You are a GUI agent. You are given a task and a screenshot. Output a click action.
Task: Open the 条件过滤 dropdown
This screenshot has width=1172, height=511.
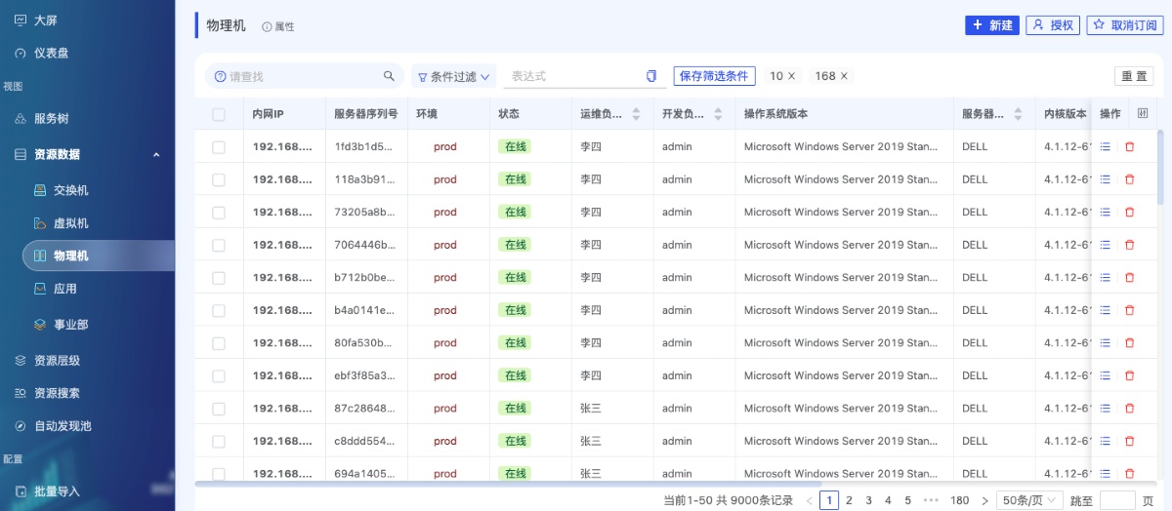453,76
